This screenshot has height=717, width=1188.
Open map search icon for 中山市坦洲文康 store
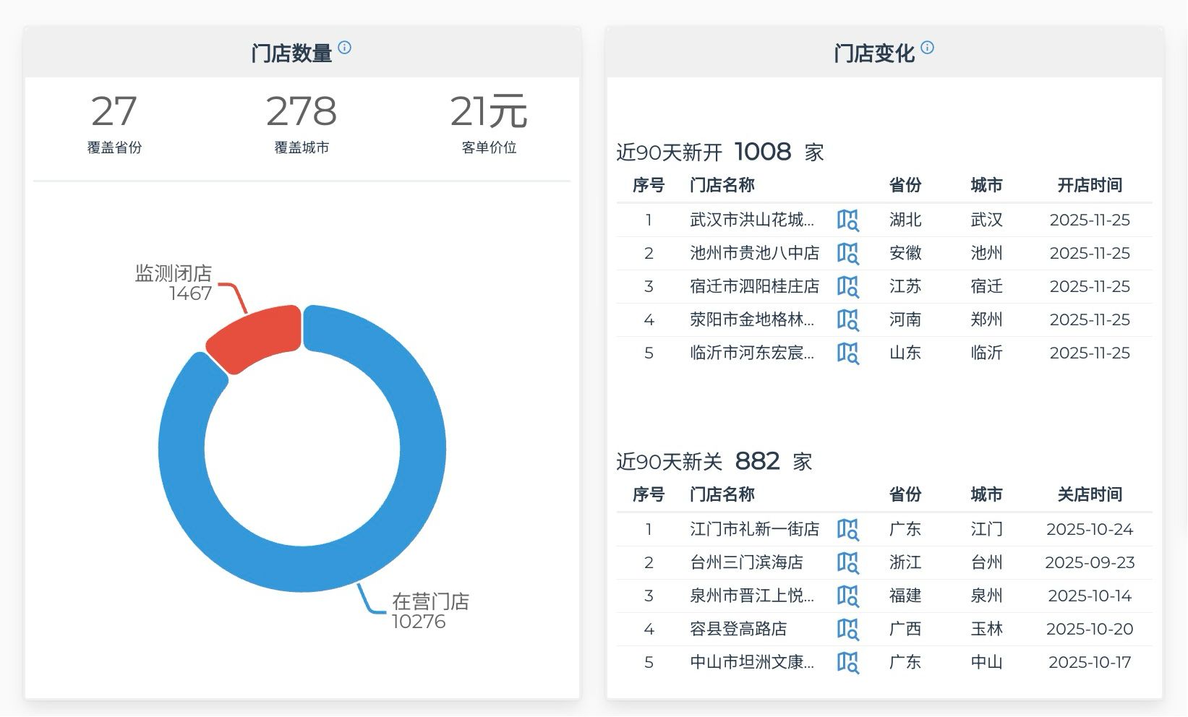(847, 663)
